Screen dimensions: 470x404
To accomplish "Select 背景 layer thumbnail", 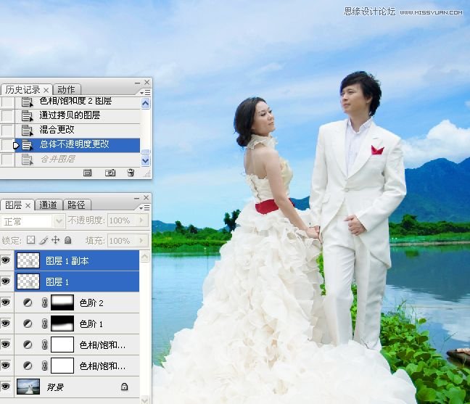I will [28, 387].
